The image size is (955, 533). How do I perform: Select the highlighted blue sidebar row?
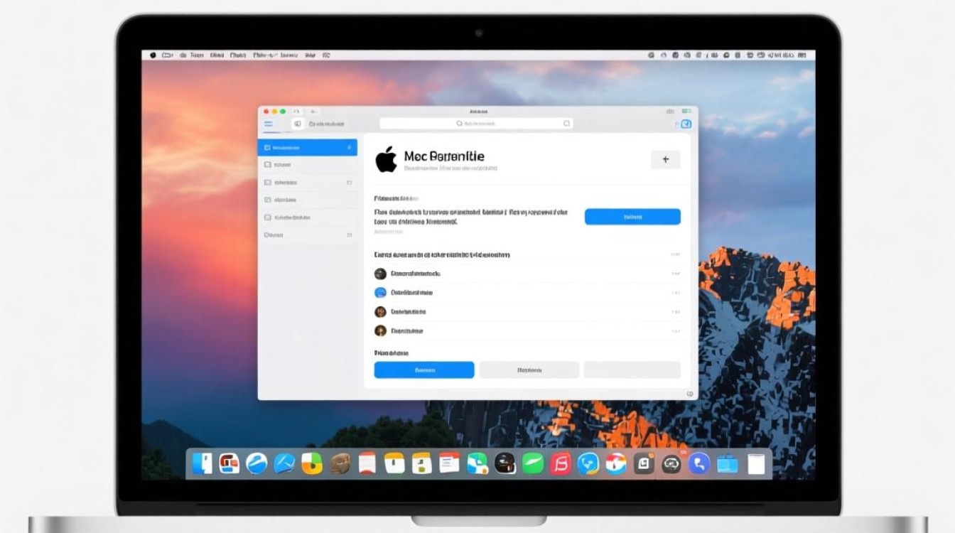coord(307,148)
